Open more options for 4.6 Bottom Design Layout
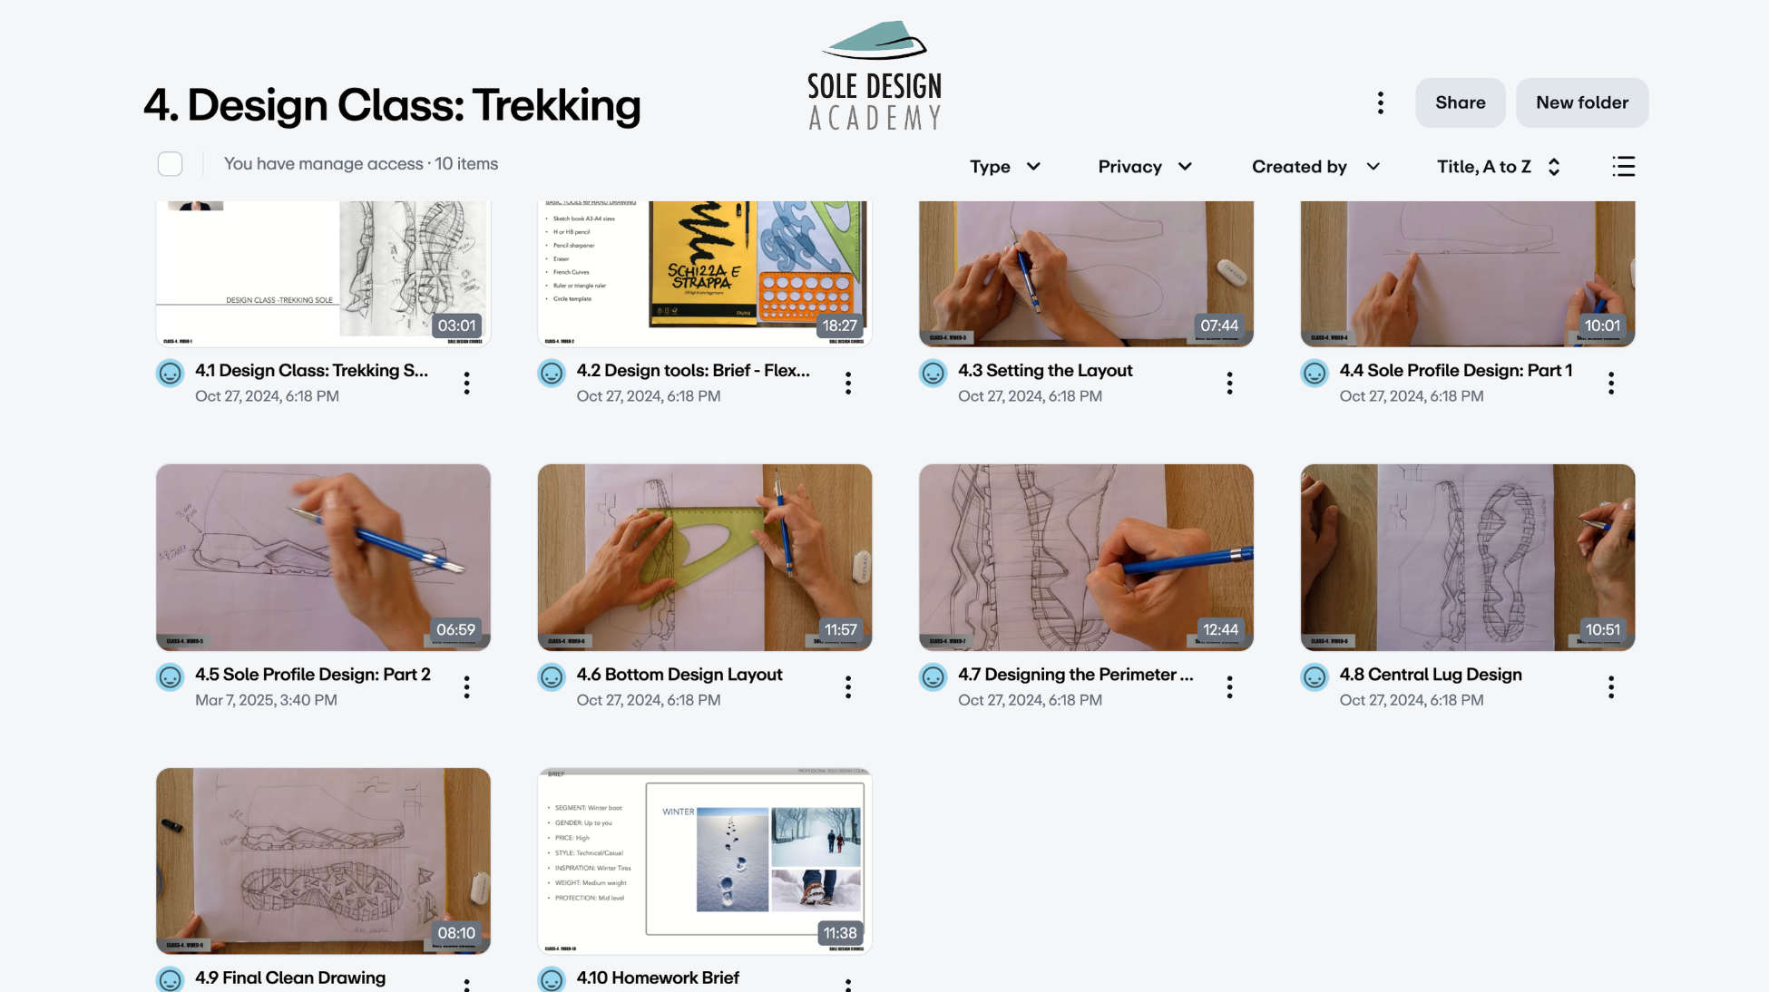Screen dimensions: 1769x992 [x=847, y=686]
